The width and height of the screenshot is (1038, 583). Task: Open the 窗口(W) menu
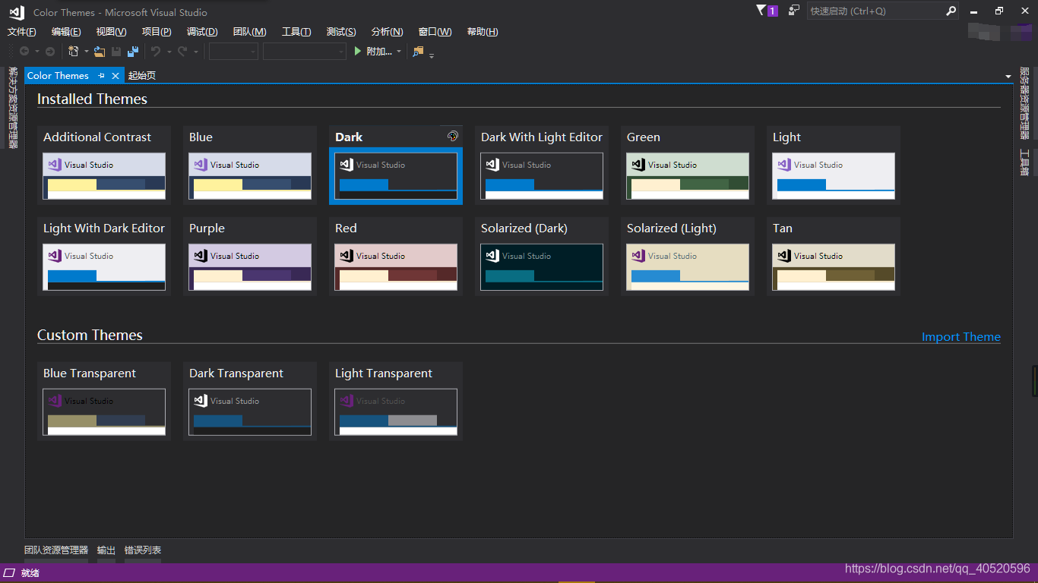coord(435,32)
